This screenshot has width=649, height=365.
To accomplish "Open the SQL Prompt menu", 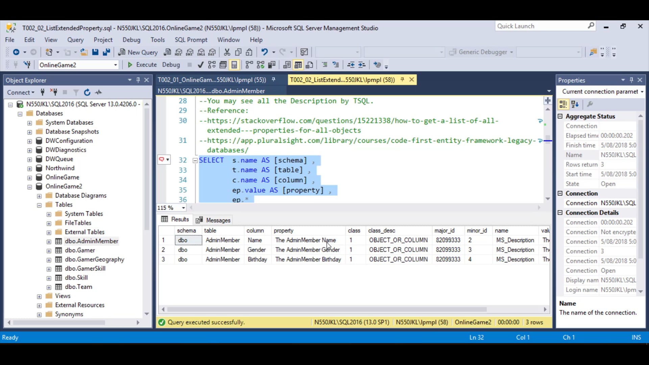I will click(191, 40).
